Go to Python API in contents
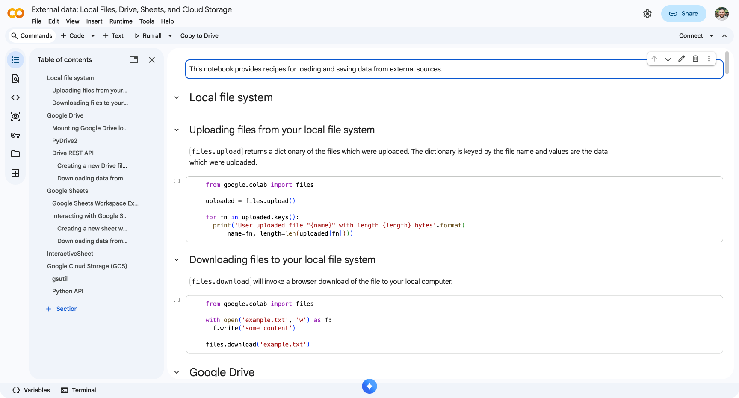Image resolution: width=739 pixels, height=398 pixels. (x=68, y=291)
